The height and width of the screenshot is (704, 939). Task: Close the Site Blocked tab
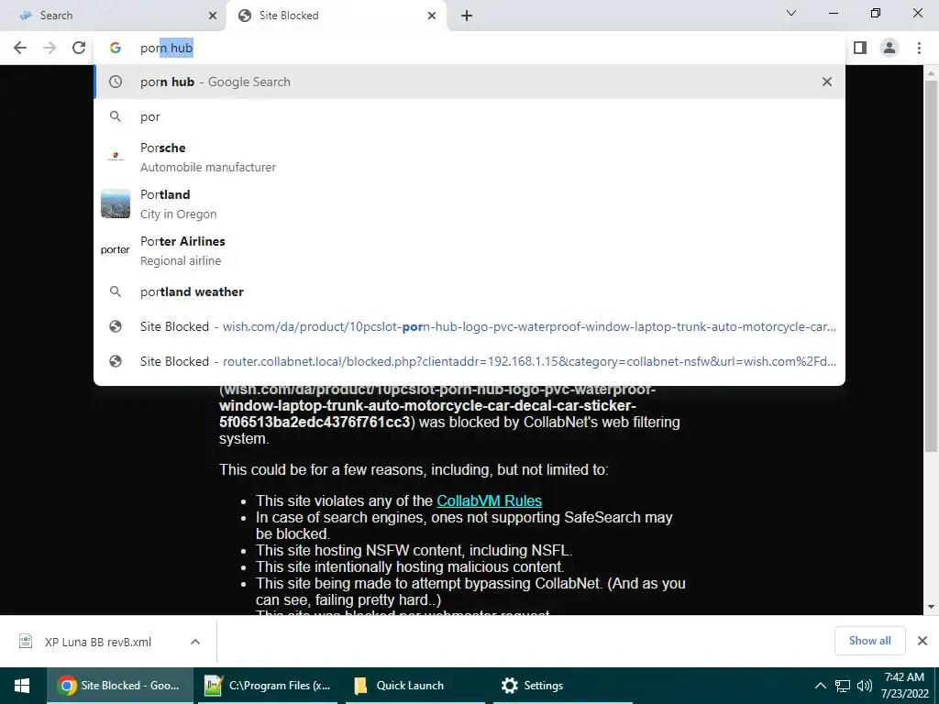[432, 16]
